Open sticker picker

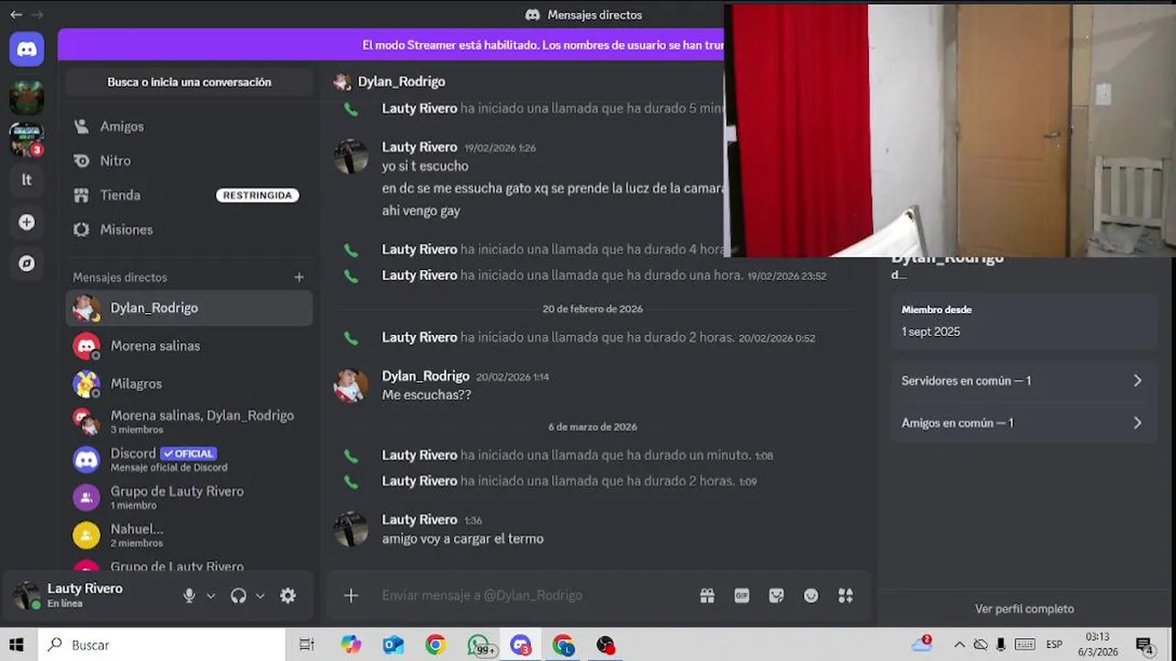776,596
